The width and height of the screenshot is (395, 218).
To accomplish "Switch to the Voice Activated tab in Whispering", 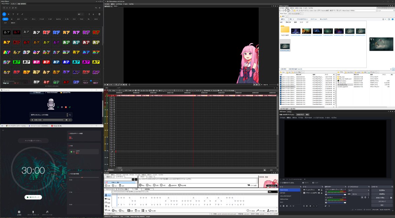I will coord(51,92).
